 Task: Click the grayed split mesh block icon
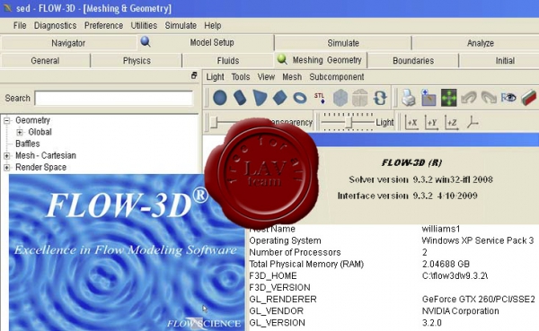tap(360, 98)
